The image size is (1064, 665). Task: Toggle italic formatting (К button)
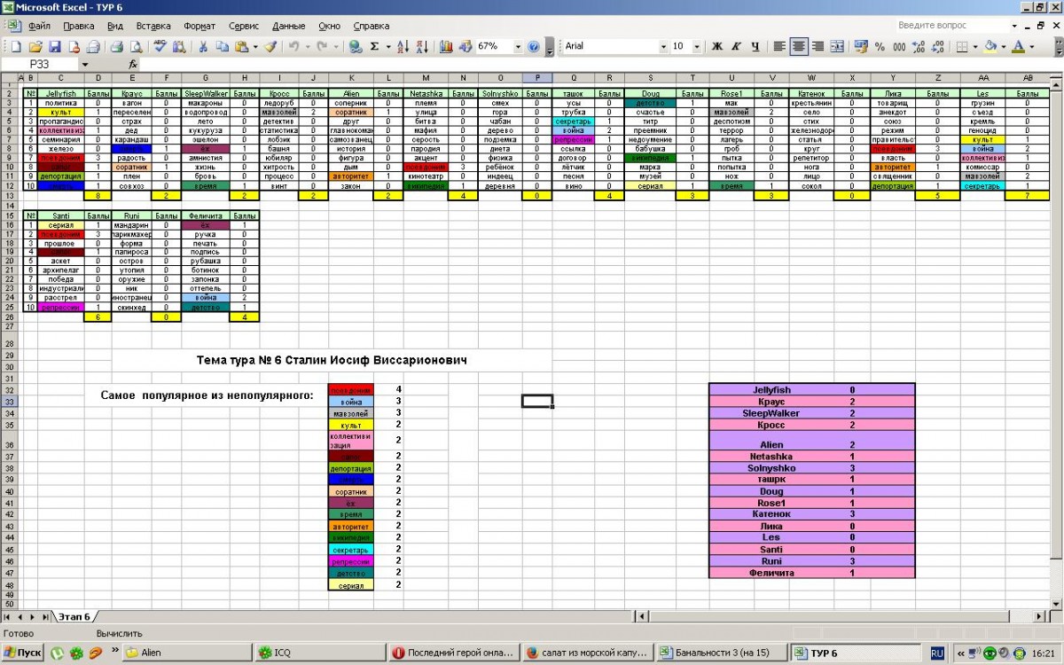(x=736, y=46)
